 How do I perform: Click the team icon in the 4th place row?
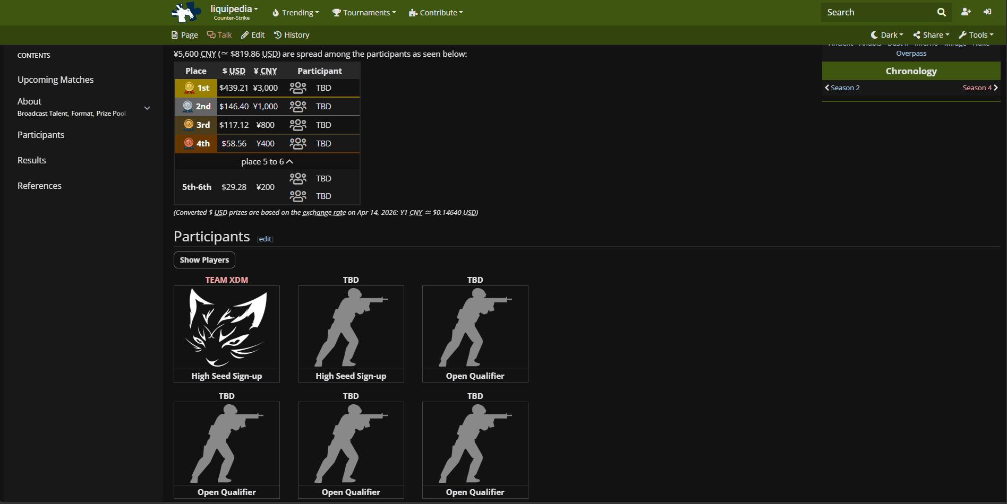298,143
